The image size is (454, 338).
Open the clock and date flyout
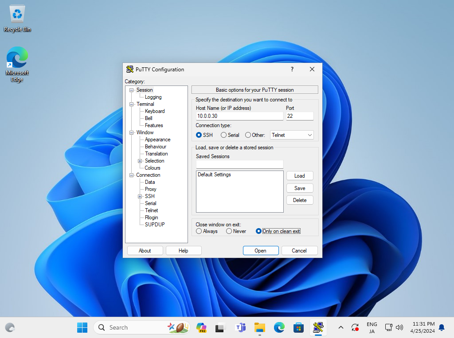pos(423,327)
